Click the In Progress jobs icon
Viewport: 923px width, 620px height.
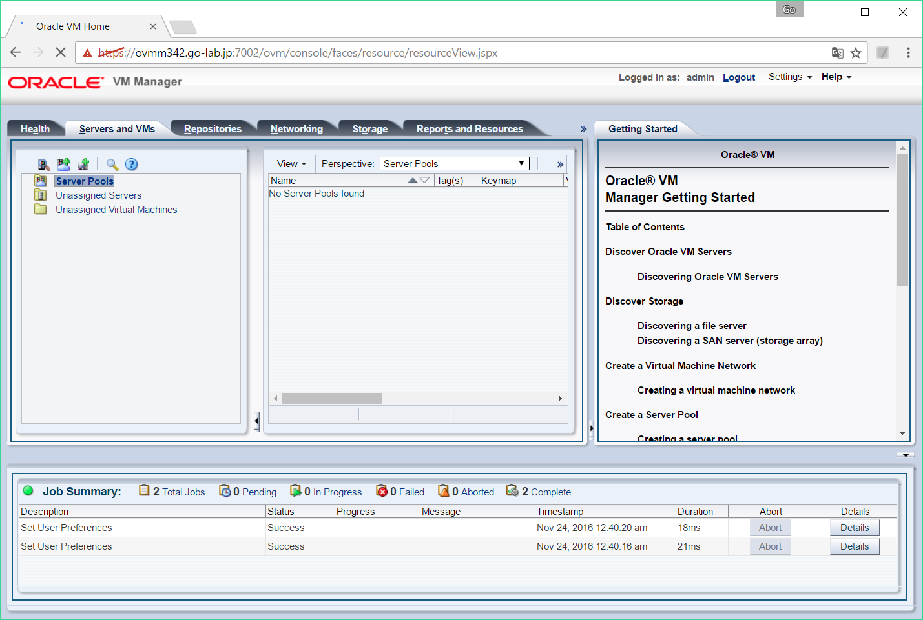[295, 490]
